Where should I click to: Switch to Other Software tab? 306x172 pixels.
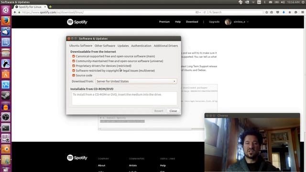[105, 46]
